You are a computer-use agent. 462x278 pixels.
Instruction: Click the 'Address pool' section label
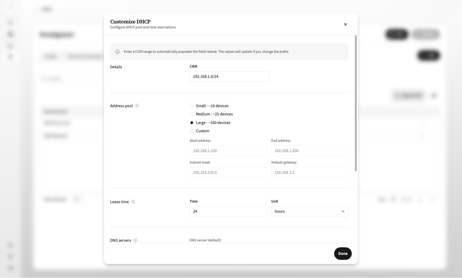click(x=121, y=106)
